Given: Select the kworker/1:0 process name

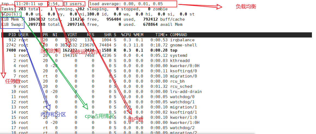Looking at the screenshot, I should [183, 117].
